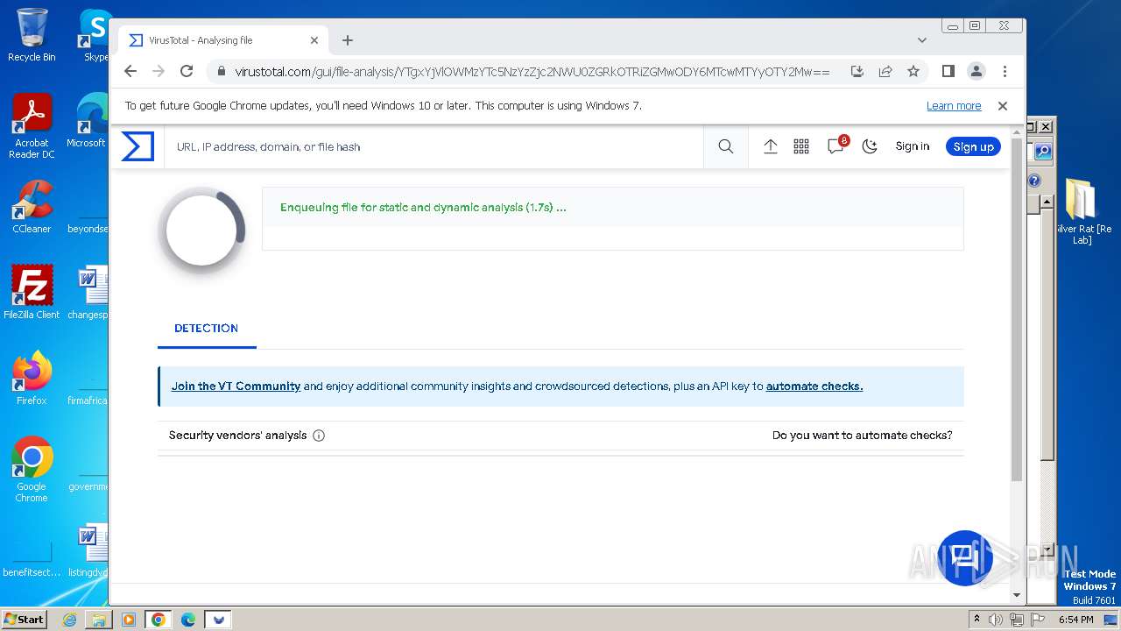This screenshot has height=631, width=1121.
Task: Click Chrome back arrow button
Action: [130, 71]
